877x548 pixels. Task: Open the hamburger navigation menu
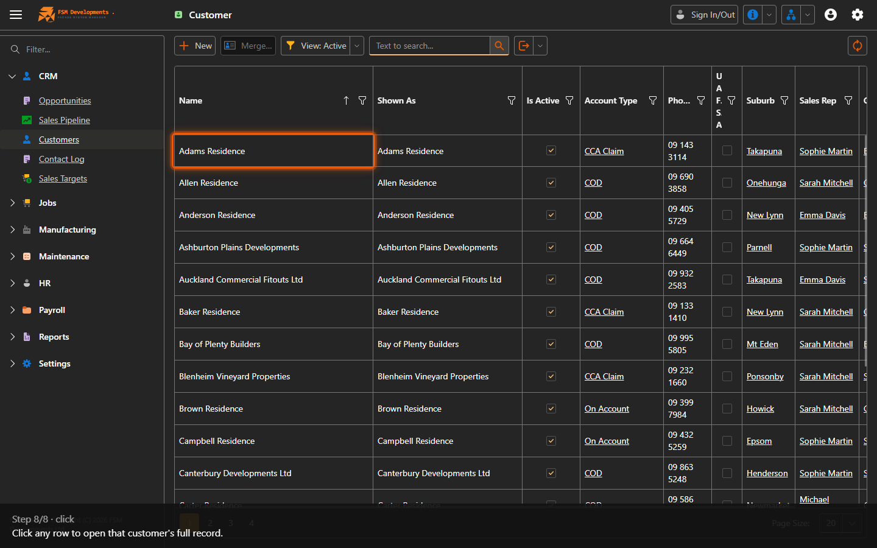[x=16, y=15]
